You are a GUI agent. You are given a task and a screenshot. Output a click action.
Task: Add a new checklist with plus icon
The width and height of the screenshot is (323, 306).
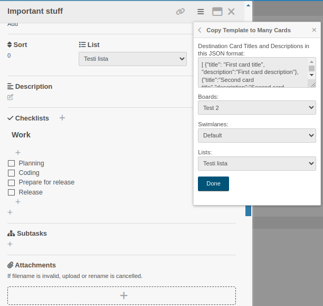pyautogui.click(x=62, y=118)
